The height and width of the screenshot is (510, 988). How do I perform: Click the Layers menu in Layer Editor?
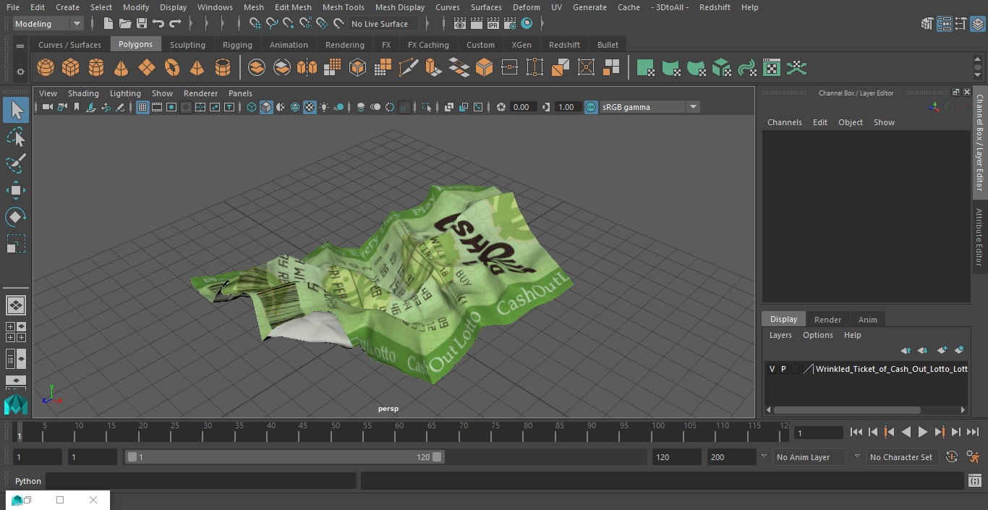(780, 335)
